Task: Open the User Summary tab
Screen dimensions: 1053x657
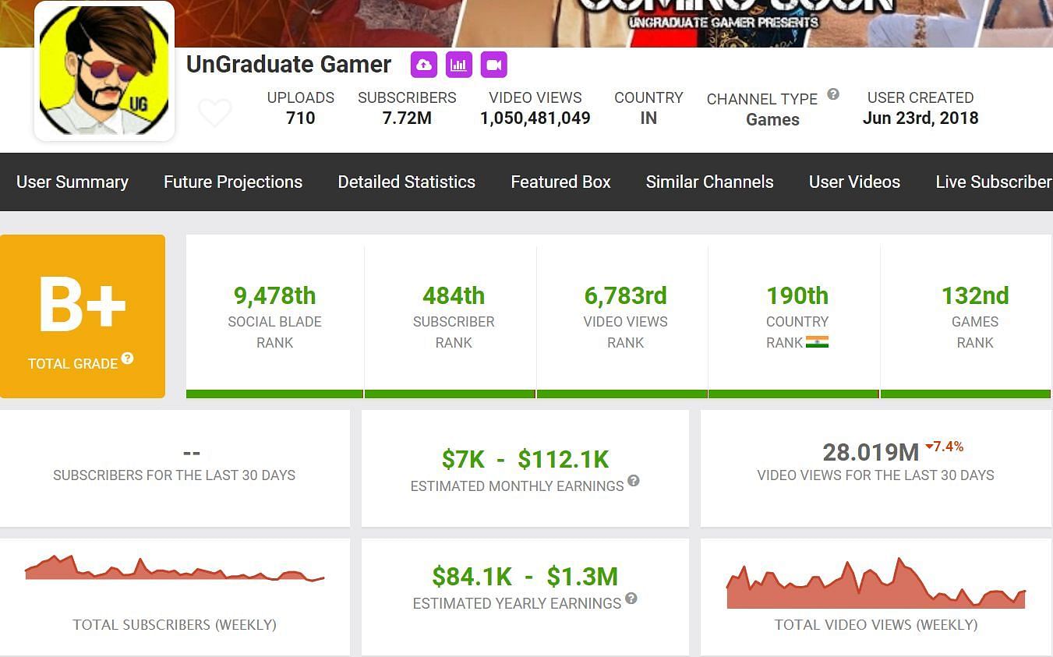Action: pyautogui.click(x=72, y=182)
